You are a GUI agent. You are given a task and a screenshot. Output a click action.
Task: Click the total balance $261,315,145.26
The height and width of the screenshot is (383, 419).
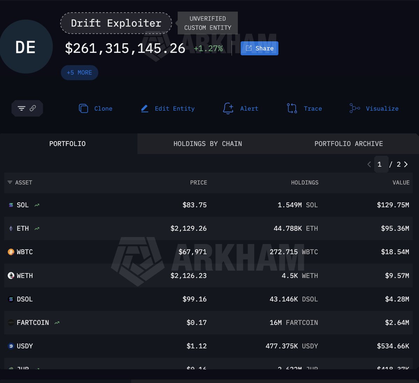point(125,48)
